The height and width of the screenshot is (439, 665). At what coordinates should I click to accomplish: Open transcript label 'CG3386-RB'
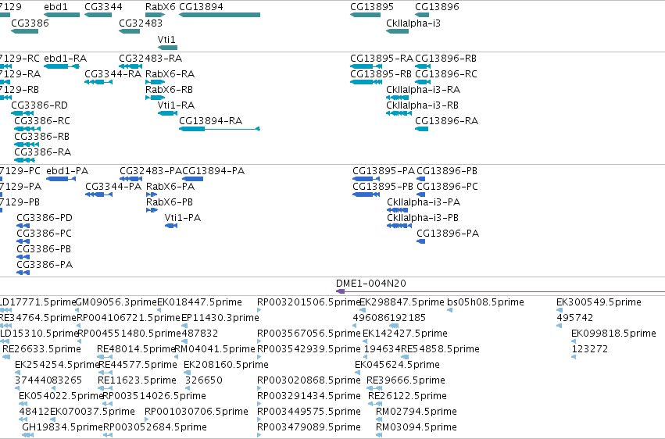(41, 137)
